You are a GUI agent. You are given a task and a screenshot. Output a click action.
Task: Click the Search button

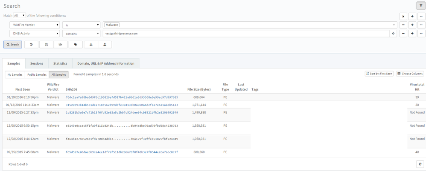[12, 44]
